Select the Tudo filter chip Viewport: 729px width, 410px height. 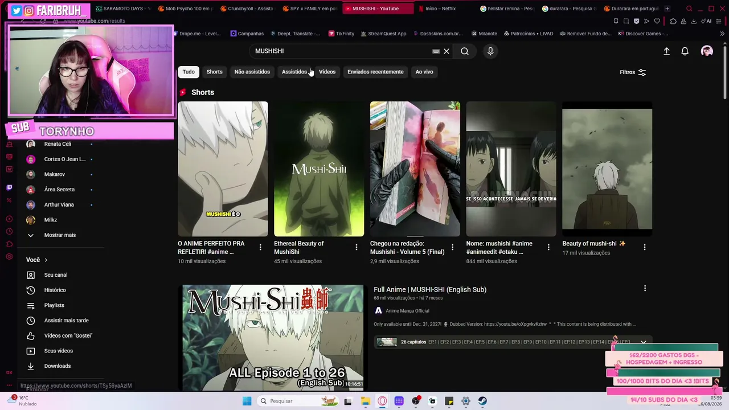(x=189, y=72)
